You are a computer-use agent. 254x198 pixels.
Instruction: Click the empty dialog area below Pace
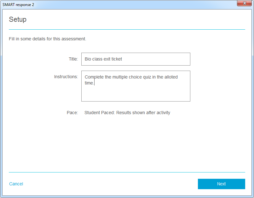[126, 142]
